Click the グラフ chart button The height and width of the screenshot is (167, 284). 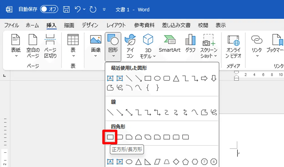(x=190, y=43)
